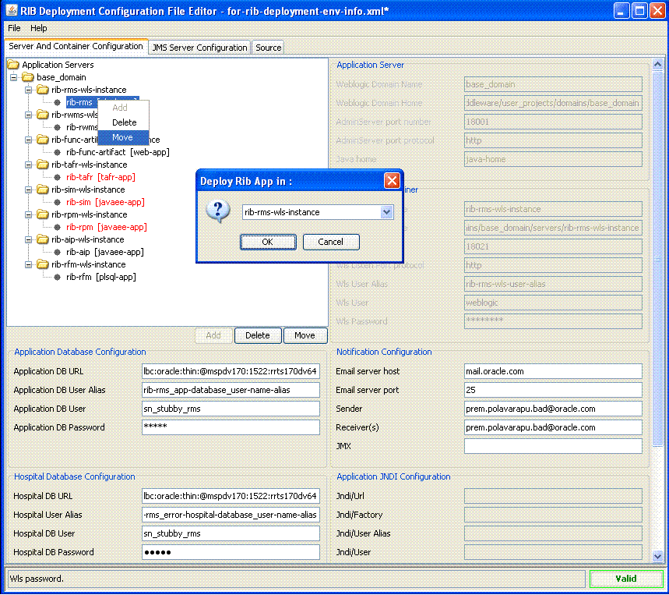The height and width of the screenshot is (595, 669).
Task: Click the question mark icon in dialog
Action: pyautogui.click(x=218, y=211)
